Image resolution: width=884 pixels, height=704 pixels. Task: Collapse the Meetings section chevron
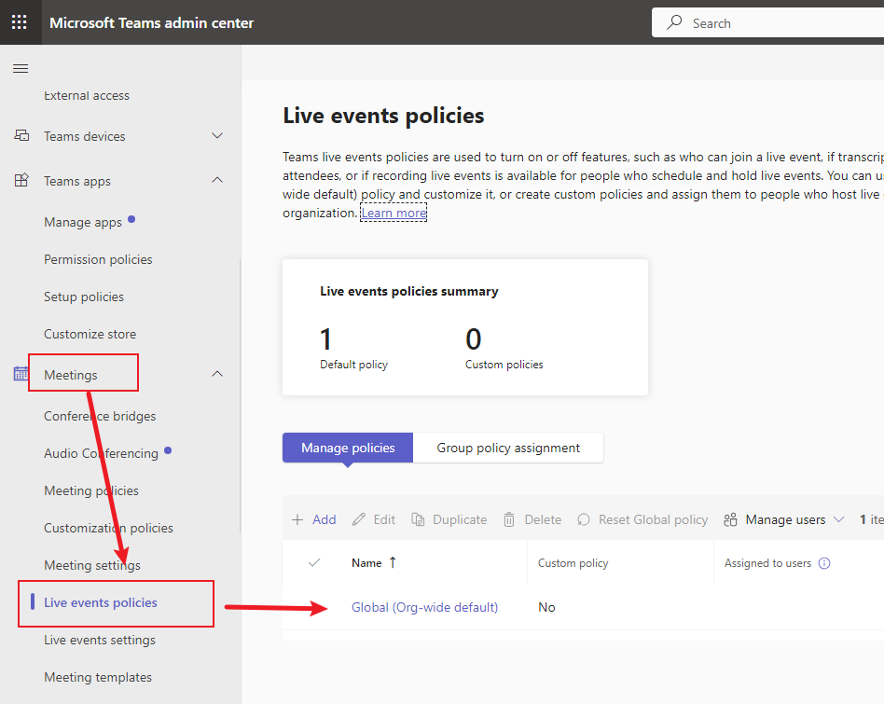(x=217, y=374)
